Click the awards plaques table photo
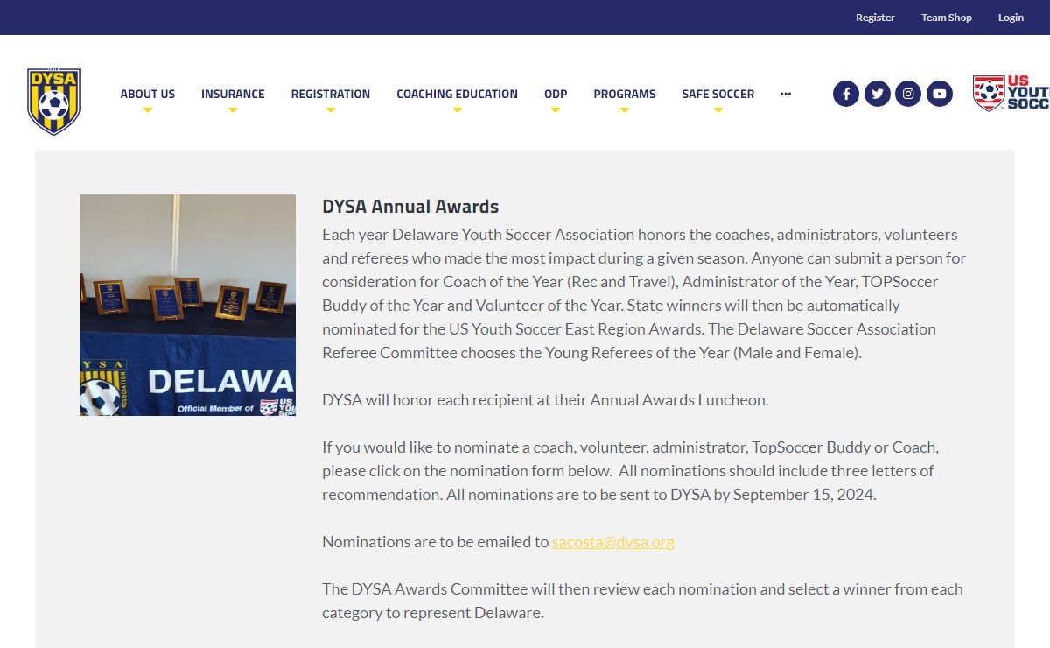The width and height of the screenshot is (1050, 648). click(187, 305)
